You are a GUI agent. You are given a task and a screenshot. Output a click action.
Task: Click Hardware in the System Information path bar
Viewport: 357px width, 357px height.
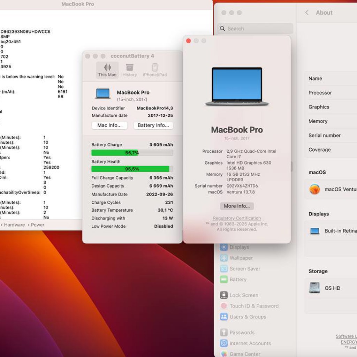click(x=14, y=225)
